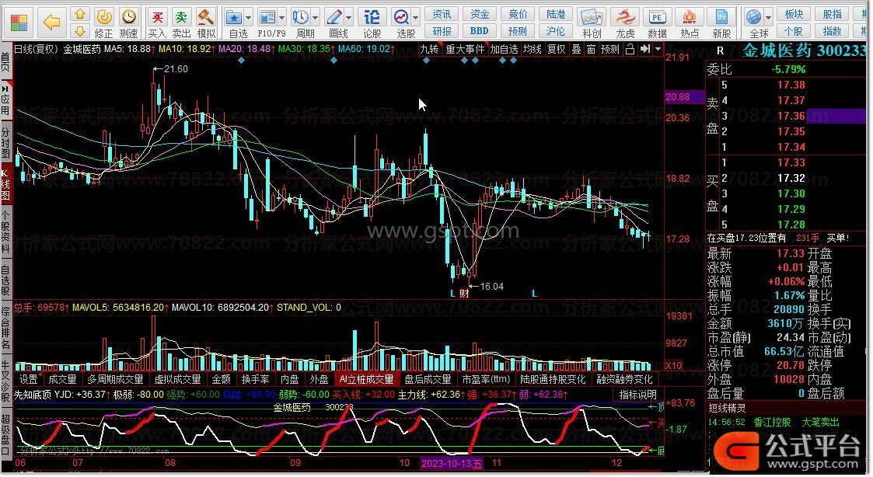Open the 全球 globe icon
Image resolution: width=873 pixels, height=477 pixels.
(x=754, y=17)
